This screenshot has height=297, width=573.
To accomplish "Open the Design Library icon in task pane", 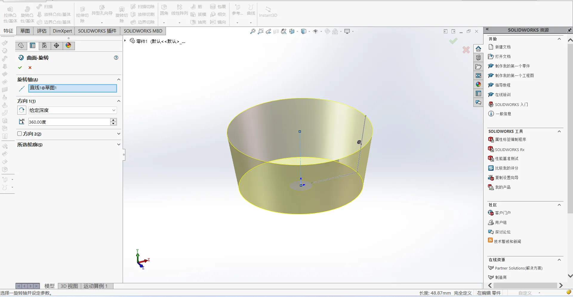I will (x=478, y=58).
